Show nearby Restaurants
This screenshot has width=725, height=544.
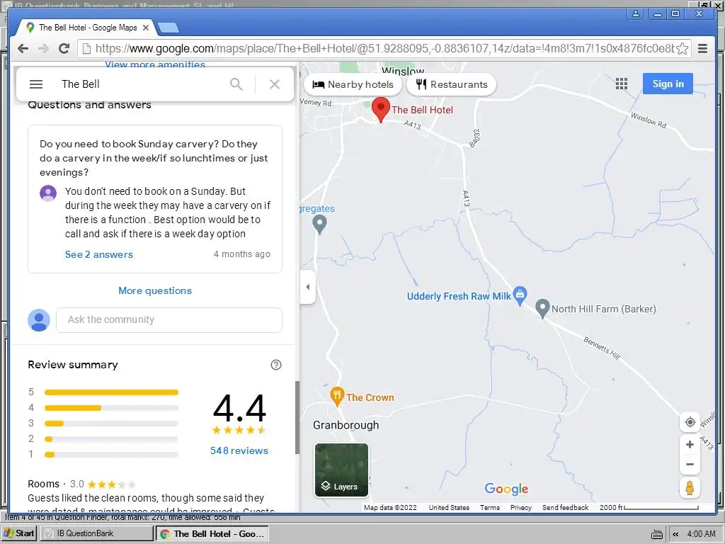click(451, 84)
